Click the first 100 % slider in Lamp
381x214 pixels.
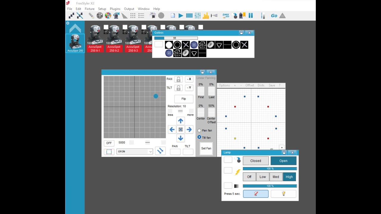270,169
